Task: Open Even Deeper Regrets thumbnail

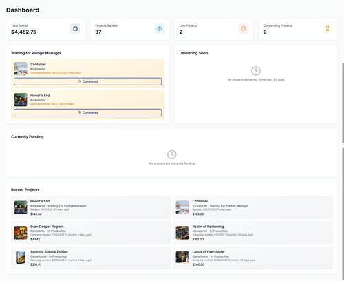Action: tap(21, 233)
